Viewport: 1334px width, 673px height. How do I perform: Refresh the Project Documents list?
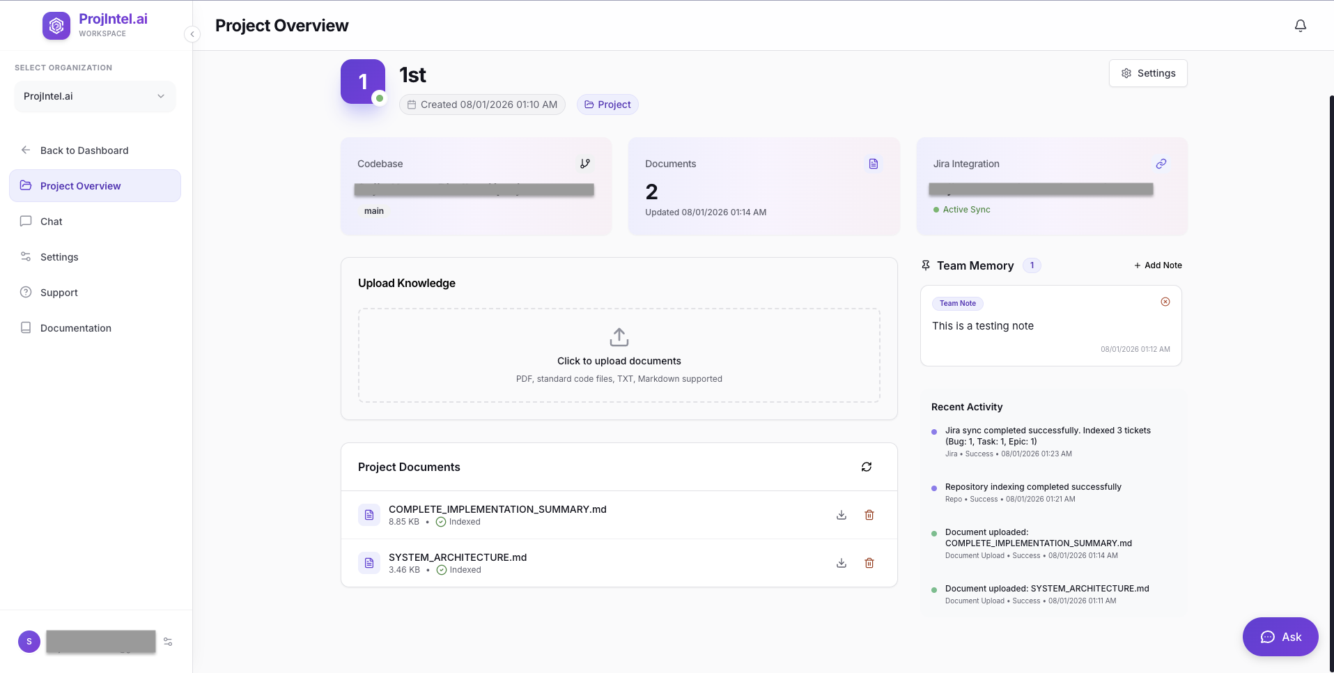point(866,466)
